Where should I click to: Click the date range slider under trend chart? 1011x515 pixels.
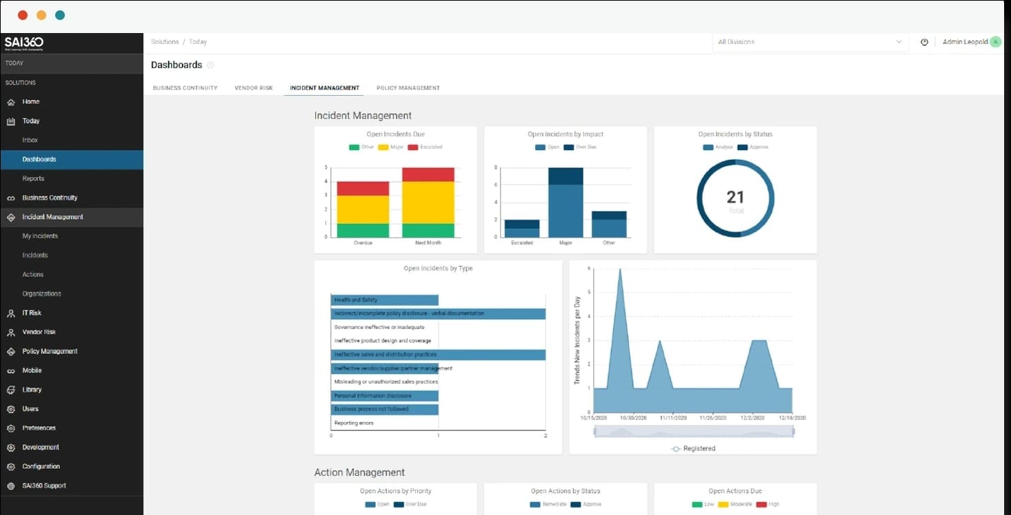(694, 431)
